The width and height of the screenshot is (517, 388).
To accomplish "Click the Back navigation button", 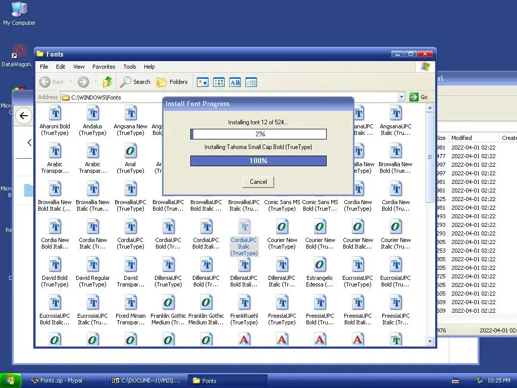I will pyautogui.click(x=52, y=82).
